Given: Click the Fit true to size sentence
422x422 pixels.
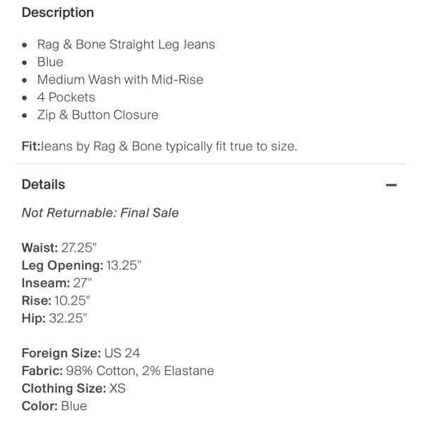Looking at the screenshot, I should [x=160, y=146].
